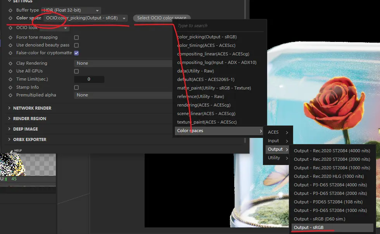Click the keyframe diamond beside OCIO look
The height and width of the screenshot is (234, 380).
10,28
